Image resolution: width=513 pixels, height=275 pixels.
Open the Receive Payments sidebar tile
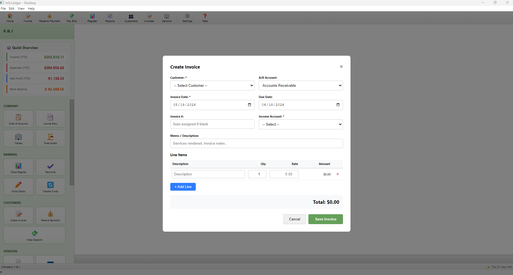click(50, 215)
